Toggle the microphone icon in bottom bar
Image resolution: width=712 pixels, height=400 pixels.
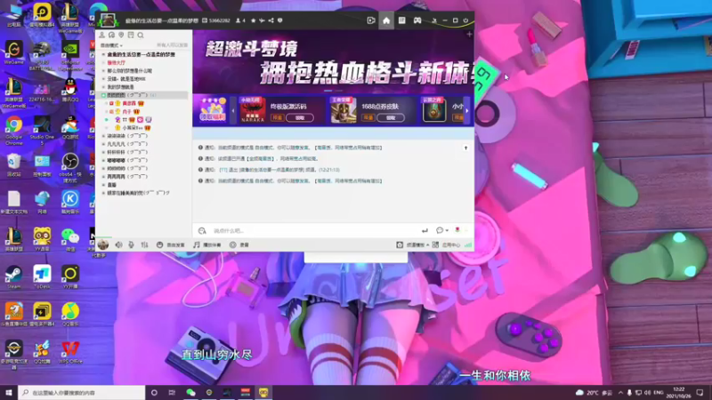click(x=131, y=245)
